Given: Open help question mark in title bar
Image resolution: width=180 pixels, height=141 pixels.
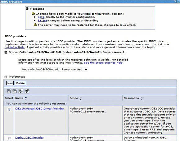Looking at the screenshot, I should point(175,2).
